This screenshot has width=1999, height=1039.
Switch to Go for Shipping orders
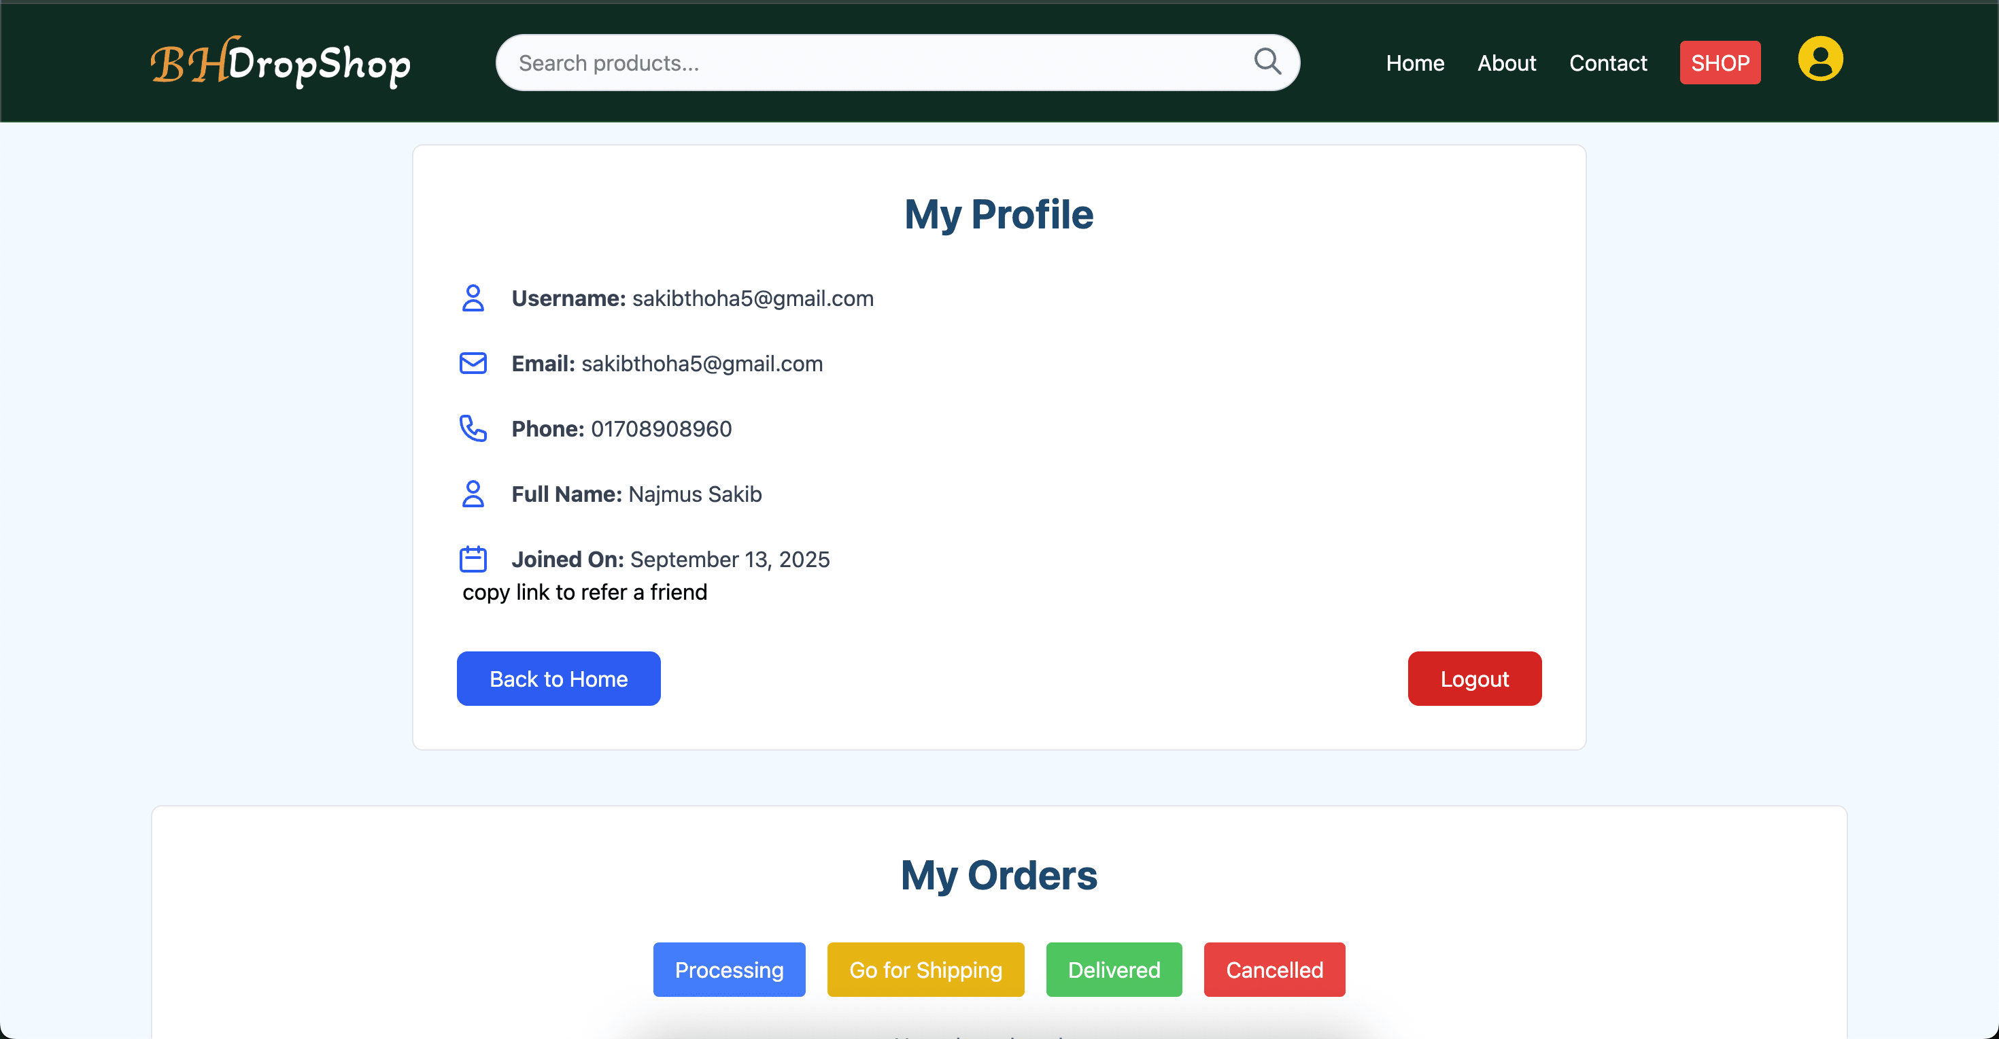point(925,969)
